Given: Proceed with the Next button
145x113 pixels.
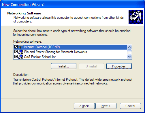Looking at the screenshot, I should click(106, 106).
